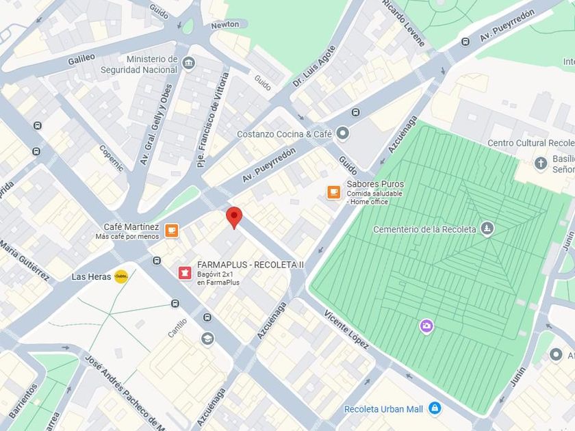Open Ministerio de Seguridad Nacional museum icon
Viewport: 575px width, 431px height.
tap(188, 63)
